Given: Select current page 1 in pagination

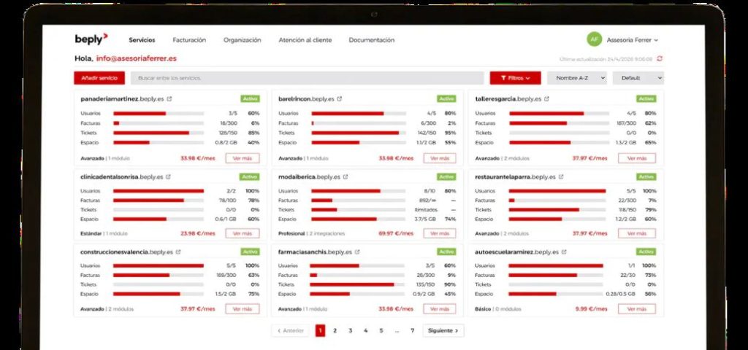Looking at the screenshot, I should [320, 330].
